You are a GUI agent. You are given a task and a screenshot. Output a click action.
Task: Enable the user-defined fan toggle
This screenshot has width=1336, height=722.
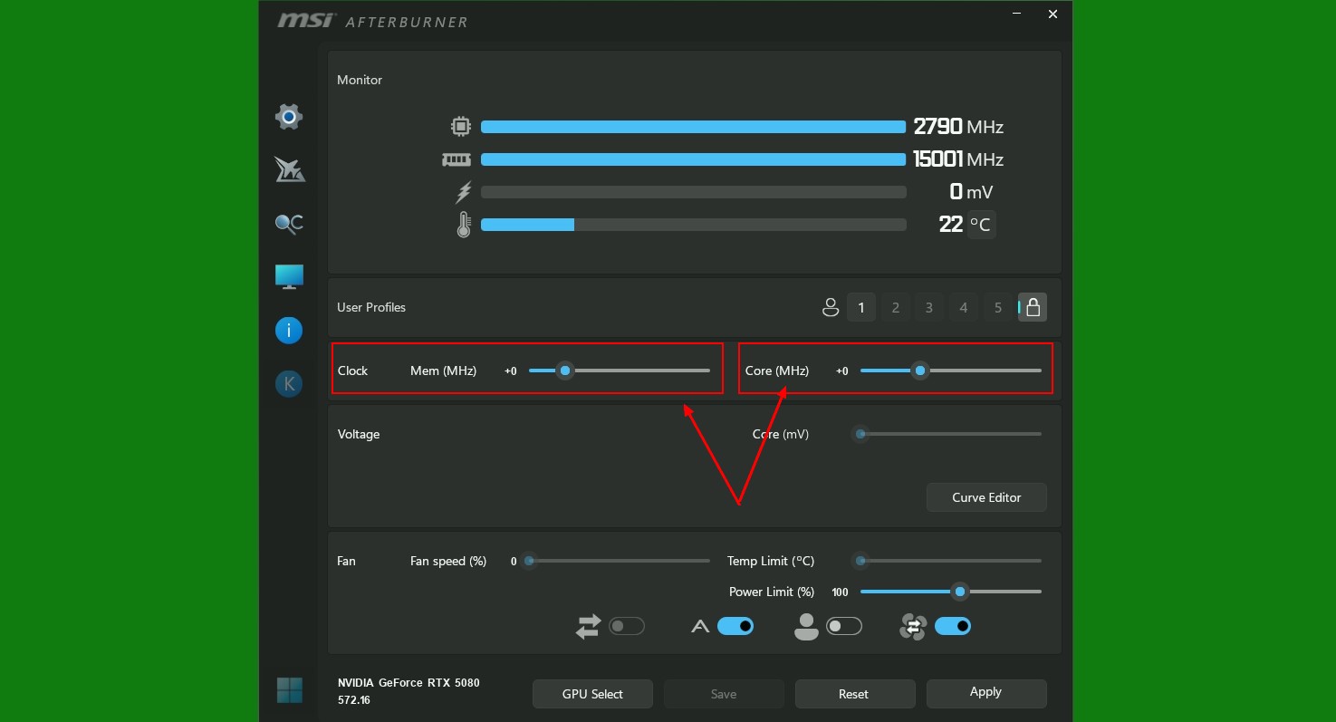point(844,626)
